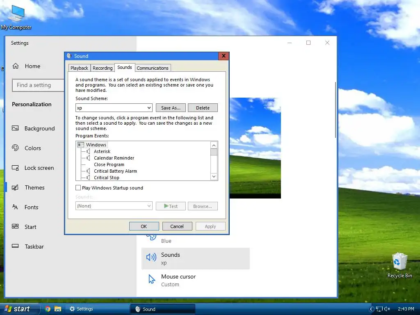Select the Lock screen icon in sidebar
Screen dimensions: 420x315
tap(15, 168)
